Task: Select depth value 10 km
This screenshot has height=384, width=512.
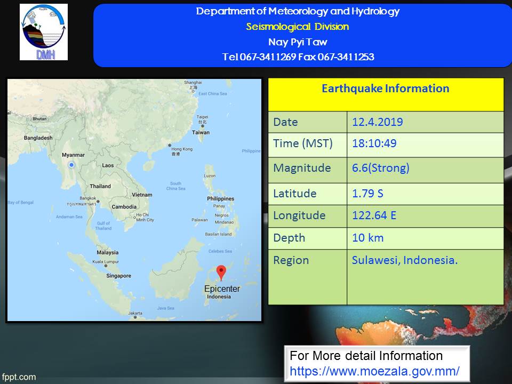Action: tap(367, 238)
